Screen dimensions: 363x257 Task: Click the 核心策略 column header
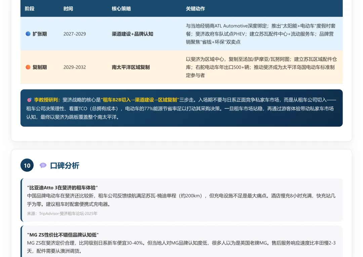[x=121, y=9]
